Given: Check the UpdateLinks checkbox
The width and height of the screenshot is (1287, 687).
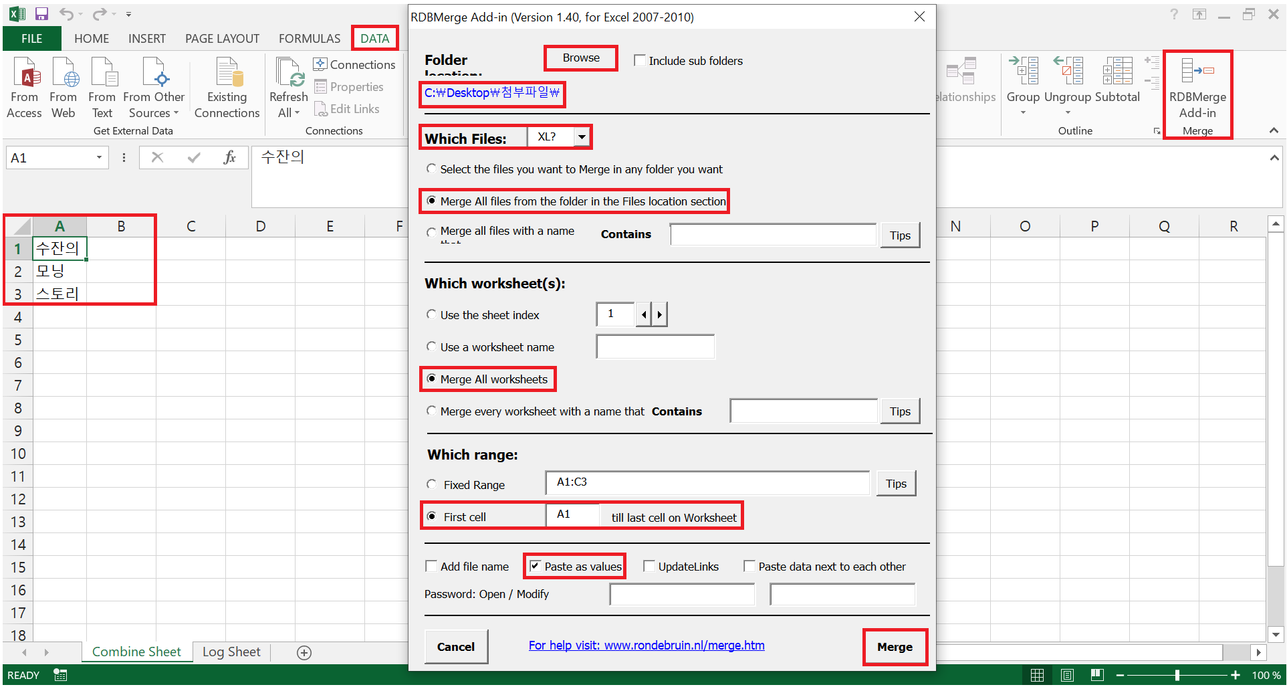Looking at the screenshot, I should (x=649, y=566).
